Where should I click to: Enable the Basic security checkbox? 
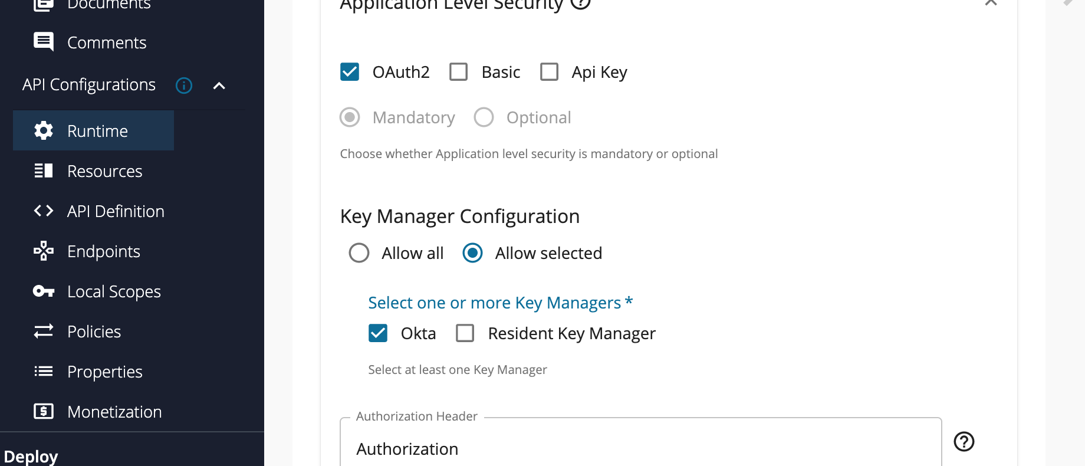click(x=458, y=71)
